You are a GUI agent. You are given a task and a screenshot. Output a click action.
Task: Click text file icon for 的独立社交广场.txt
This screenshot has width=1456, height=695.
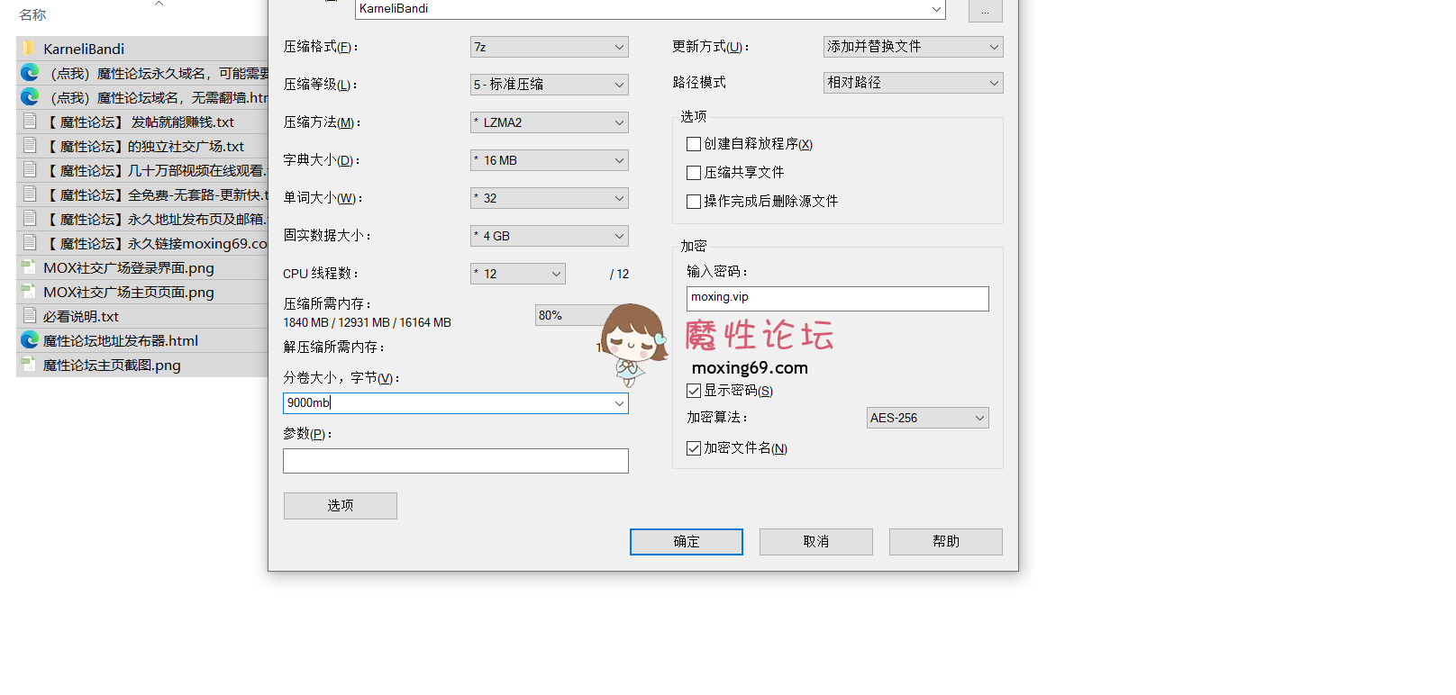coord(30,145)
